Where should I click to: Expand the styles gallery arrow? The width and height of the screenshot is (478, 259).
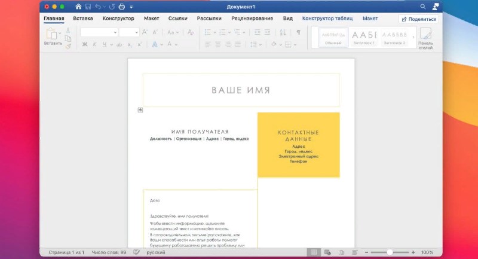413,38
